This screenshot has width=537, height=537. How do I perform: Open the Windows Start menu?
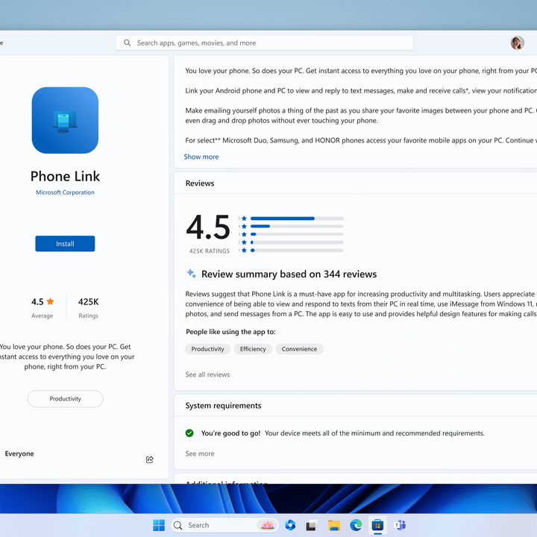click(x=159, y=525)
